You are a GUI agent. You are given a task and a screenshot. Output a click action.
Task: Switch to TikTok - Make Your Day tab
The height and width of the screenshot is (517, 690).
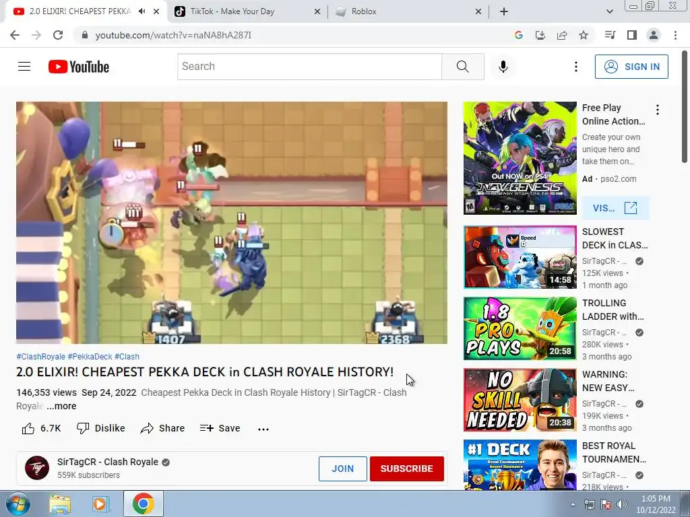[x=247, y=11]
